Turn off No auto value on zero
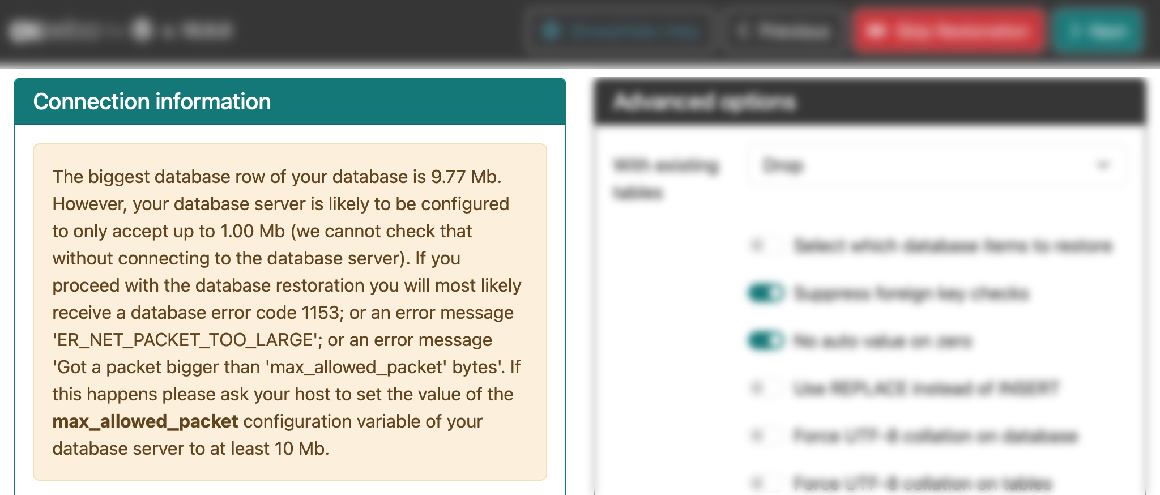The image size is (1160, 495). (x=766, y=341)
